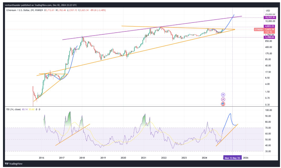This screenshot has width=281, height=168.
Task: Click 2019 on the time axis
Action: (x=103, y=158)
